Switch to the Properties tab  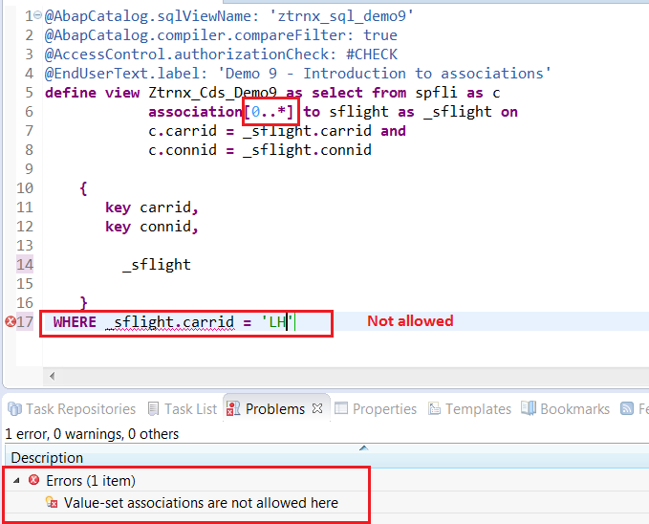pos(375,409)
